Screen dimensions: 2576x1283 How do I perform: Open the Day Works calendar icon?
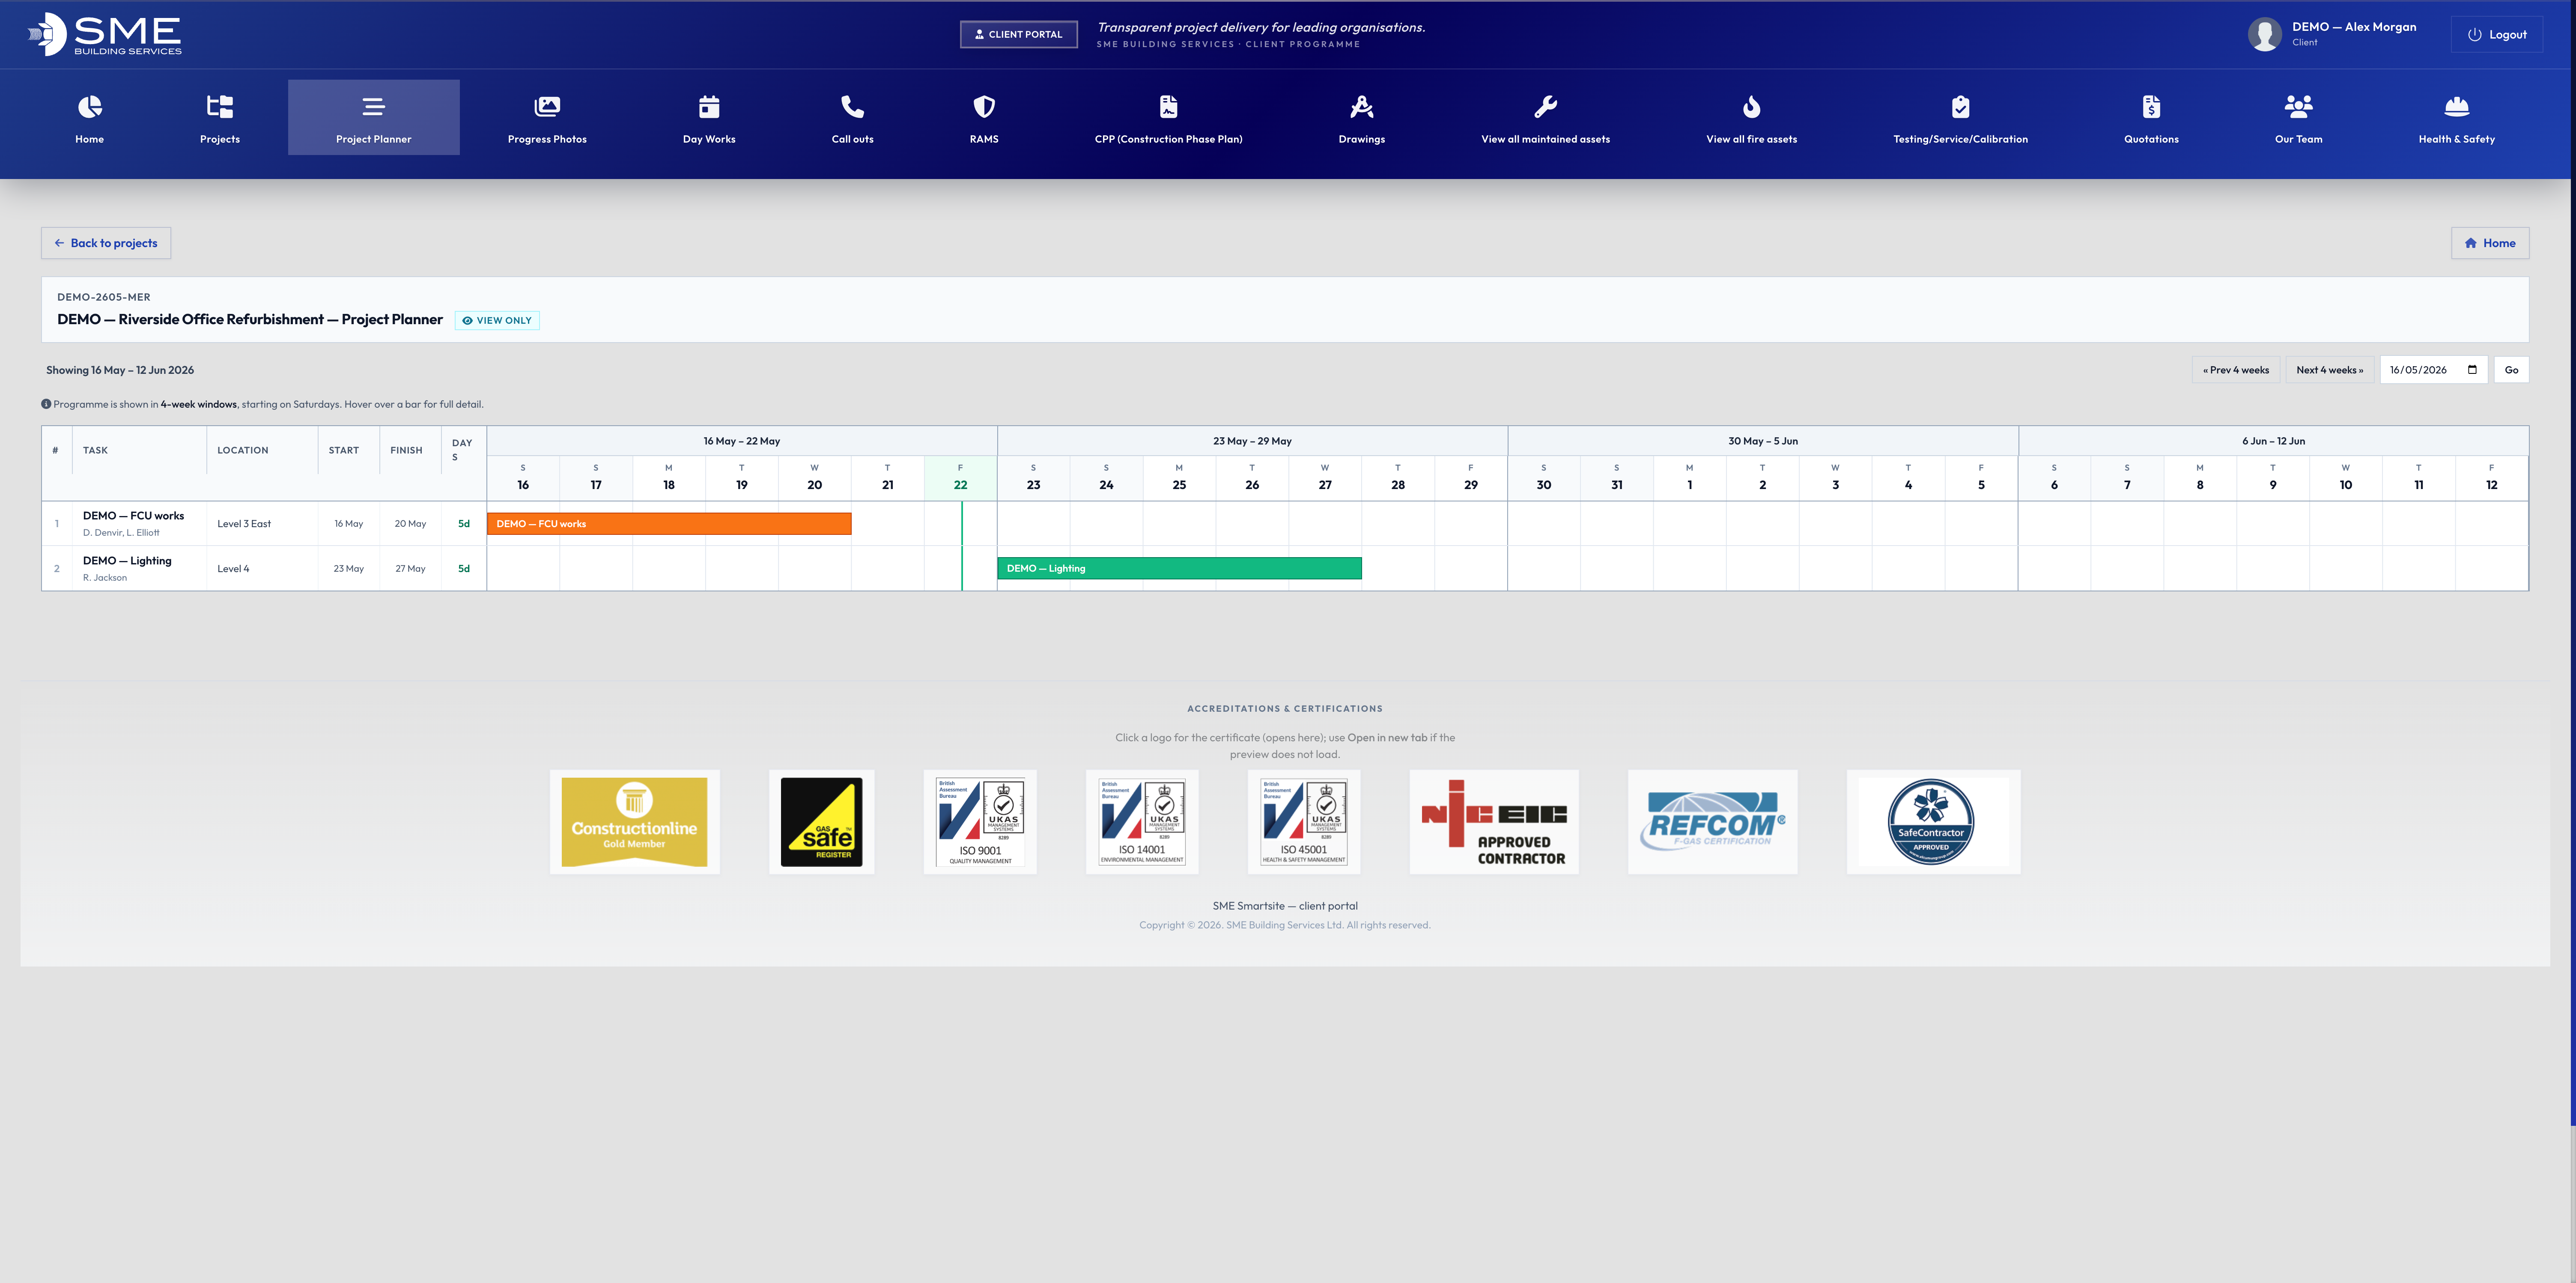point(709,106)
